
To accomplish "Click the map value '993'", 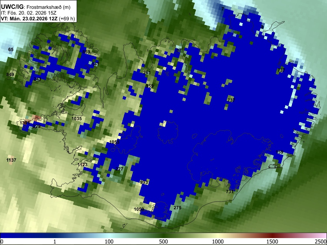I will (144, 182).
